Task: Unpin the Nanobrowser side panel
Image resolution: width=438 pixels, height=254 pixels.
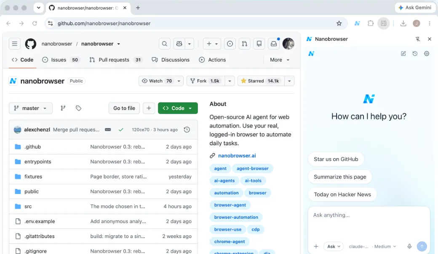Action: point(418,39)
